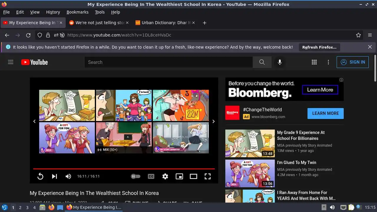The width and height of the screenshot is (377, 212).
Task: Open YouTube settings three-dot menu
Action: [x=328, y=62]
